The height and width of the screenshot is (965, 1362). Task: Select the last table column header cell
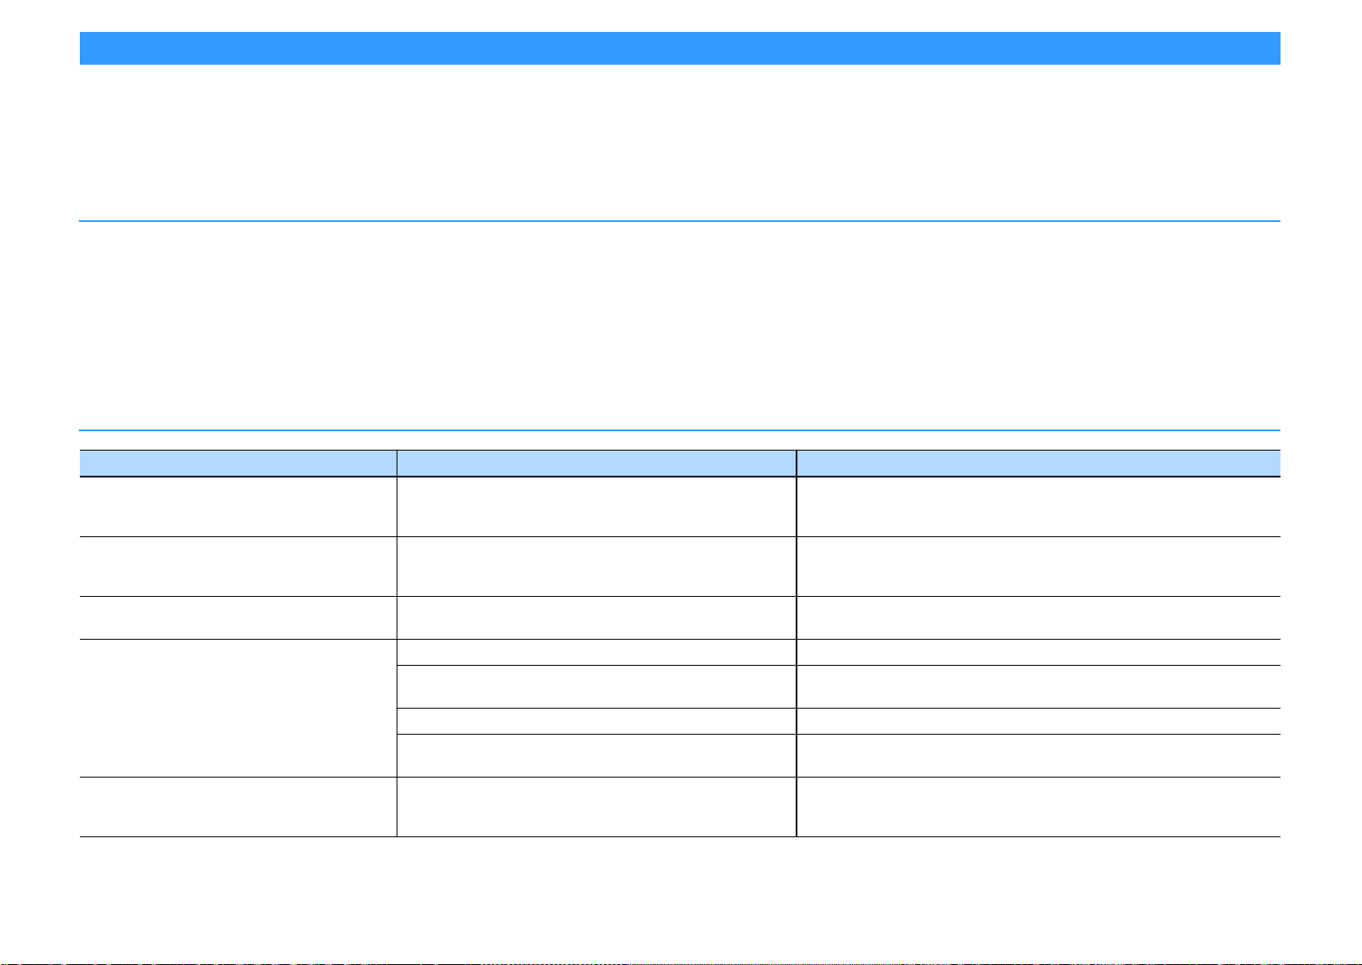1039,463
